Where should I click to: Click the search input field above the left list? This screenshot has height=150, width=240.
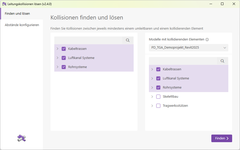(89, 40)
